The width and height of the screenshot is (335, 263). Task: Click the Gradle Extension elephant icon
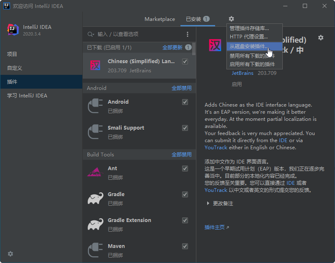point(95,224)
